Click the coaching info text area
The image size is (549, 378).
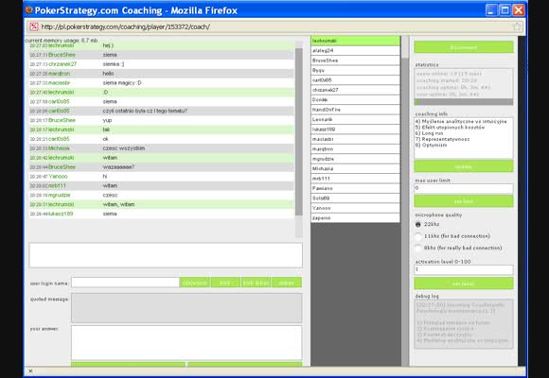tap(464, 138)
